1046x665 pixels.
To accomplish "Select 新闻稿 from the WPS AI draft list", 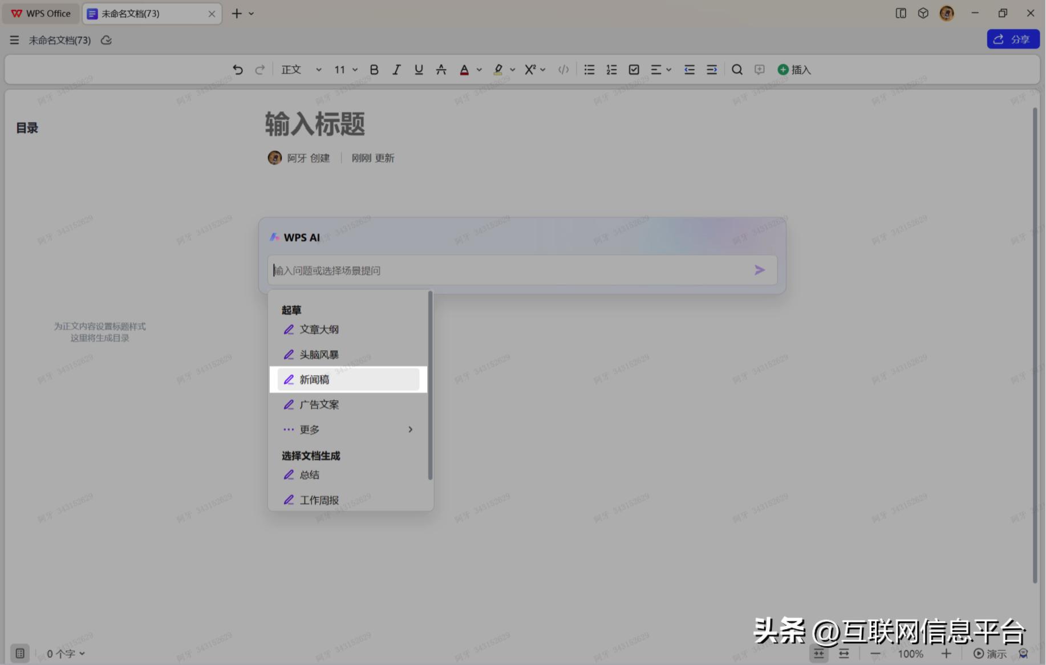I will click(x=314, y=379).
